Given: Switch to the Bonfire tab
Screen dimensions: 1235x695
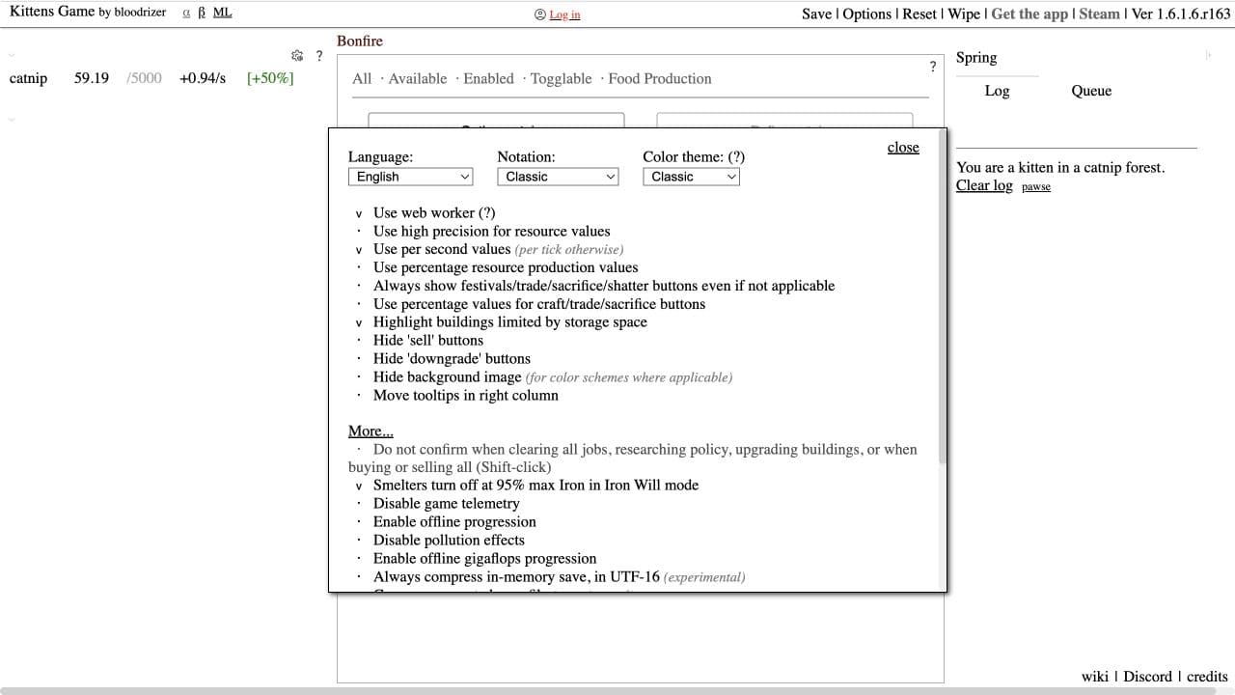Looking at the screenshot, I should coord(360,41).
